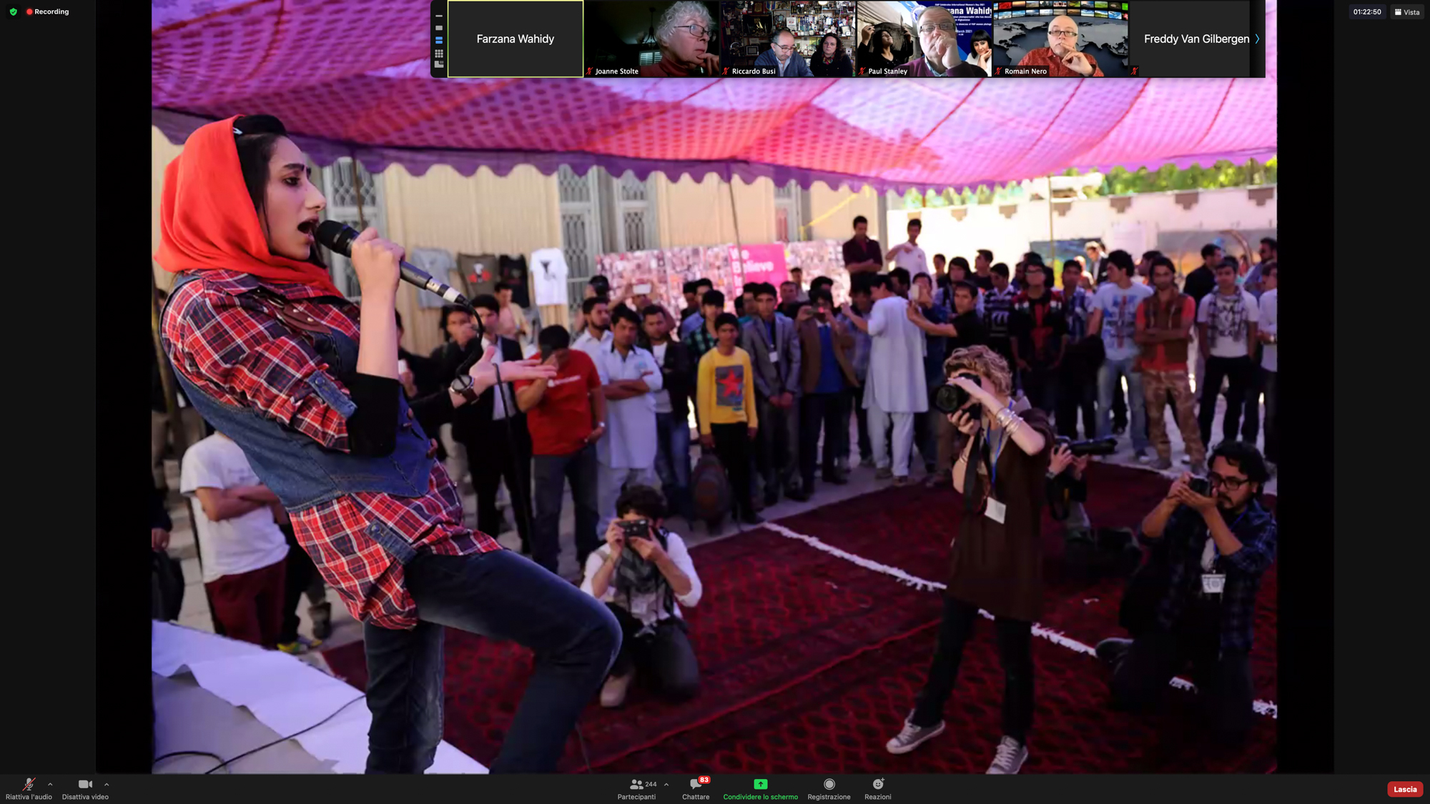Viewport: 1430px width, 804px height.
Task: Select the single active speaker thumbnail icon
Action: click(439, 28)
